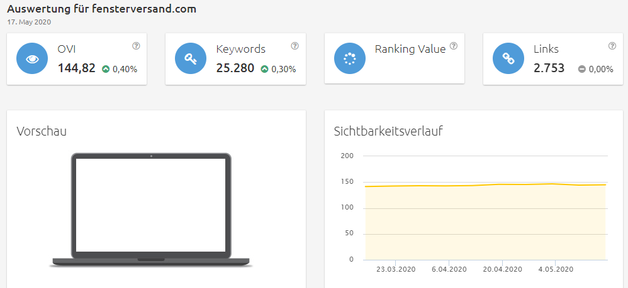This screenshot has height=288, width=628.
Task: Click the 4.05.2020 axis date label
Action: 556,269
